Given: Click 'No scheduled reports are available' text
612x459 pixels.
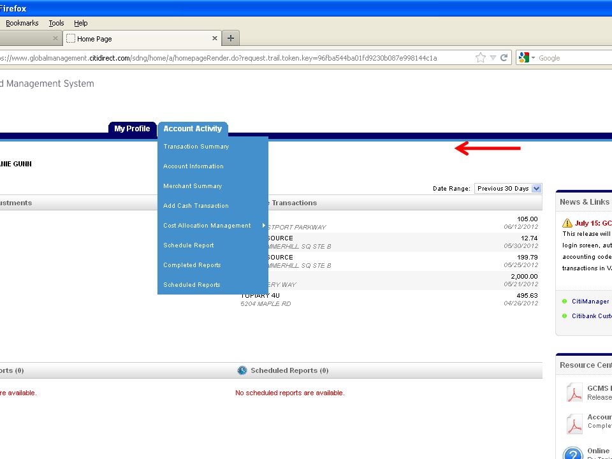Looking at the screenshot, I should [290, 393].
